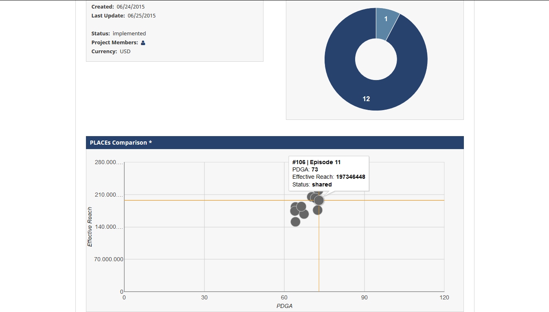Click the currency value USD
This screenshot has height=312, width=549.
click(125, 52)
